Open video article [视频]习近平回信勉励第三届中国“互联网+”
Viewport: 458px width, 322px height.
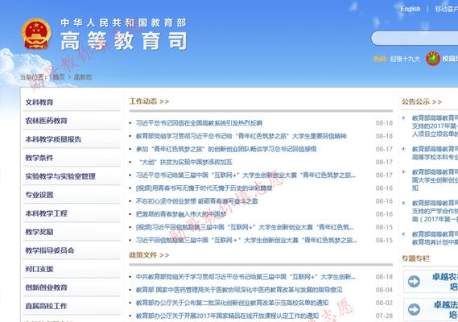click(x=245, y=227)
